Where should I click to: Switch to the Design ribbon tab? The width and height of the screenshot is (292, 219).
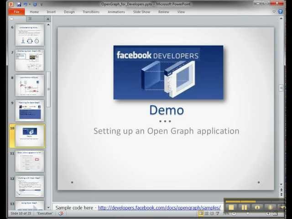click(69, 12)
